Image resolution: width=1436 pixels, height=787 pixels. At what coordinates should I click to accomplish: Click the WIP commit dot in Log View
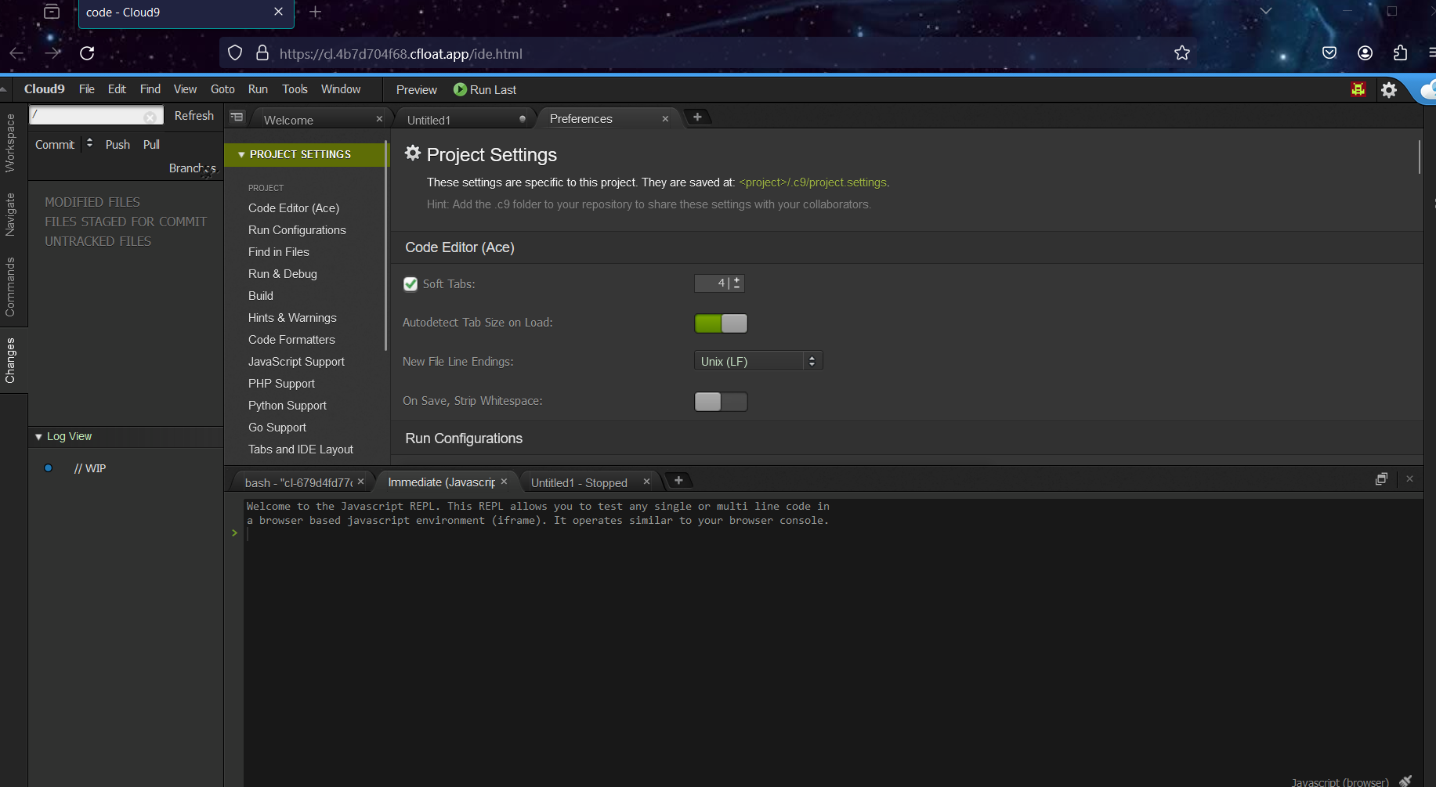click(49, 468)
